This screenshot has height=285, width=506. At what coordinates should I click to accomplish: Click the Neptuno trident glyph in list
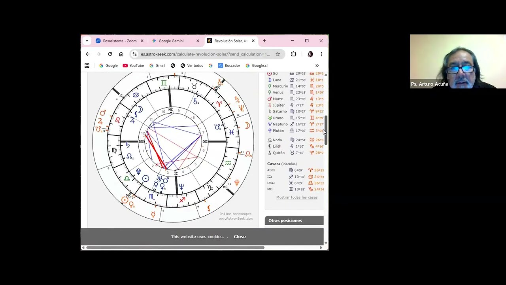(270, 124)
